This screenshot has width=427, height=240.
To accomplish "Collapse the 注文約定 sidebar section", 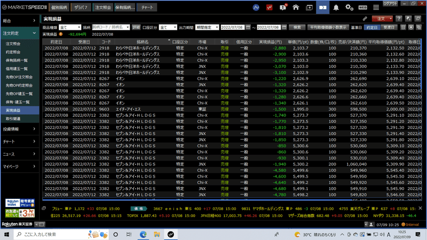I will (x=19, y=33).
